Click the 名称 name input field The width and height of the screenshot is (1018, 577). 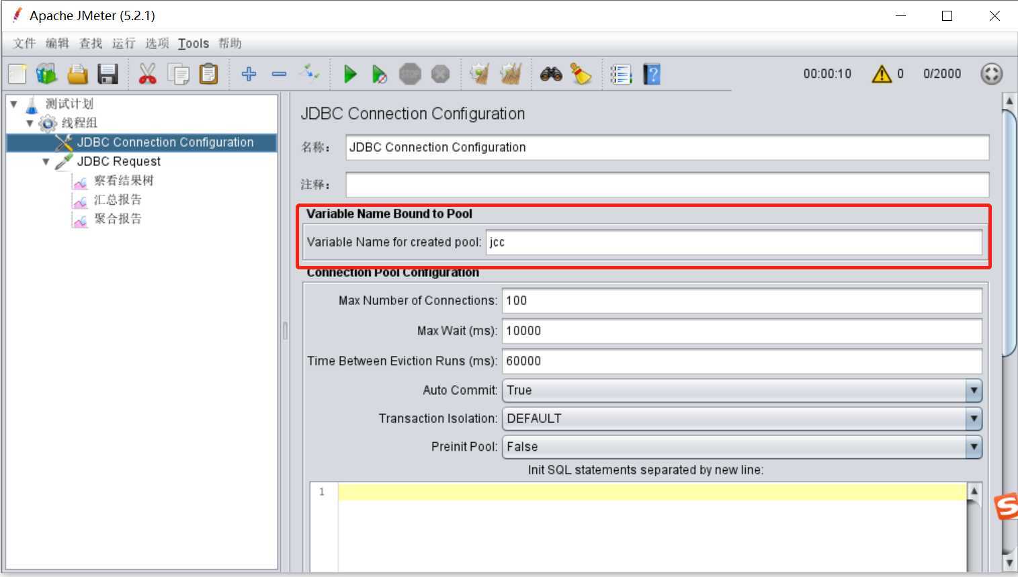pyautogui.click(x=667, y=148)
